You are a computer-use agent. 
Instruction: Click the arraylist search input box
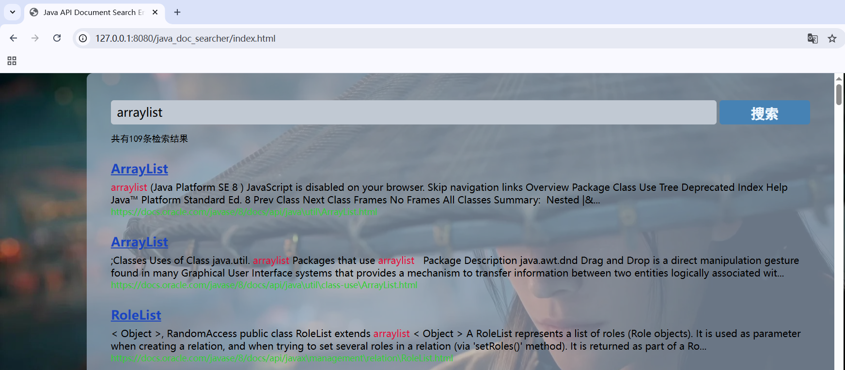click(x=413, y=112)
